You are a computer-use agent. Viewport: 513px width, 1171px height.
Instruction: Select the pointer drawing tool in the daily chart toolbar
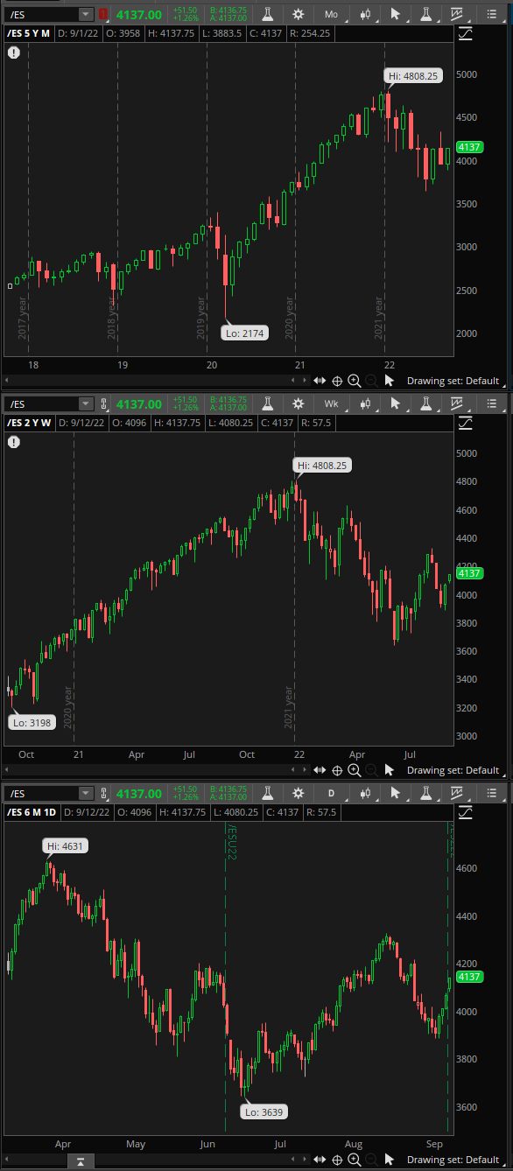(397, 793)
